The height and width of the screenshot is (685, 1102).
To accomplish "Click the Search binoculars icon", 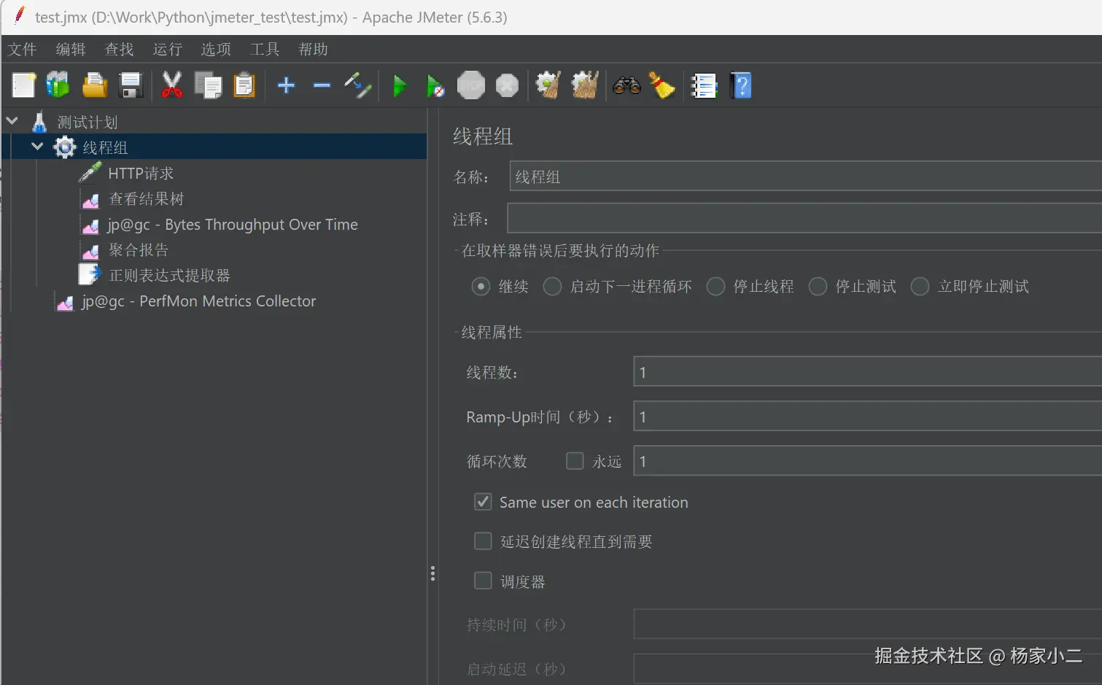I will click(626, 85).
